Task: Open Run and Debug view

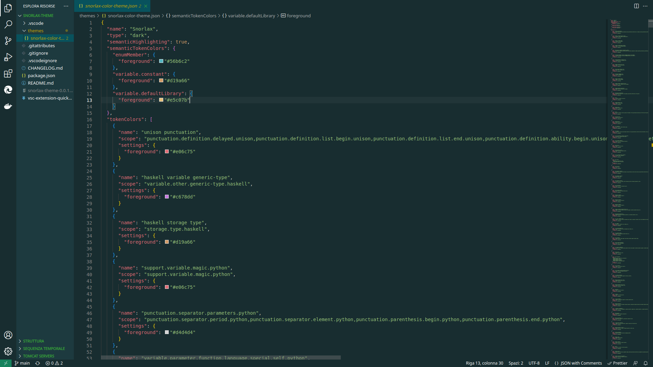Action: tap(8, 57)
